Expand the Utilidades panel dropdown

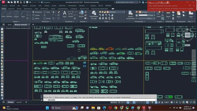tap(170, 22)
